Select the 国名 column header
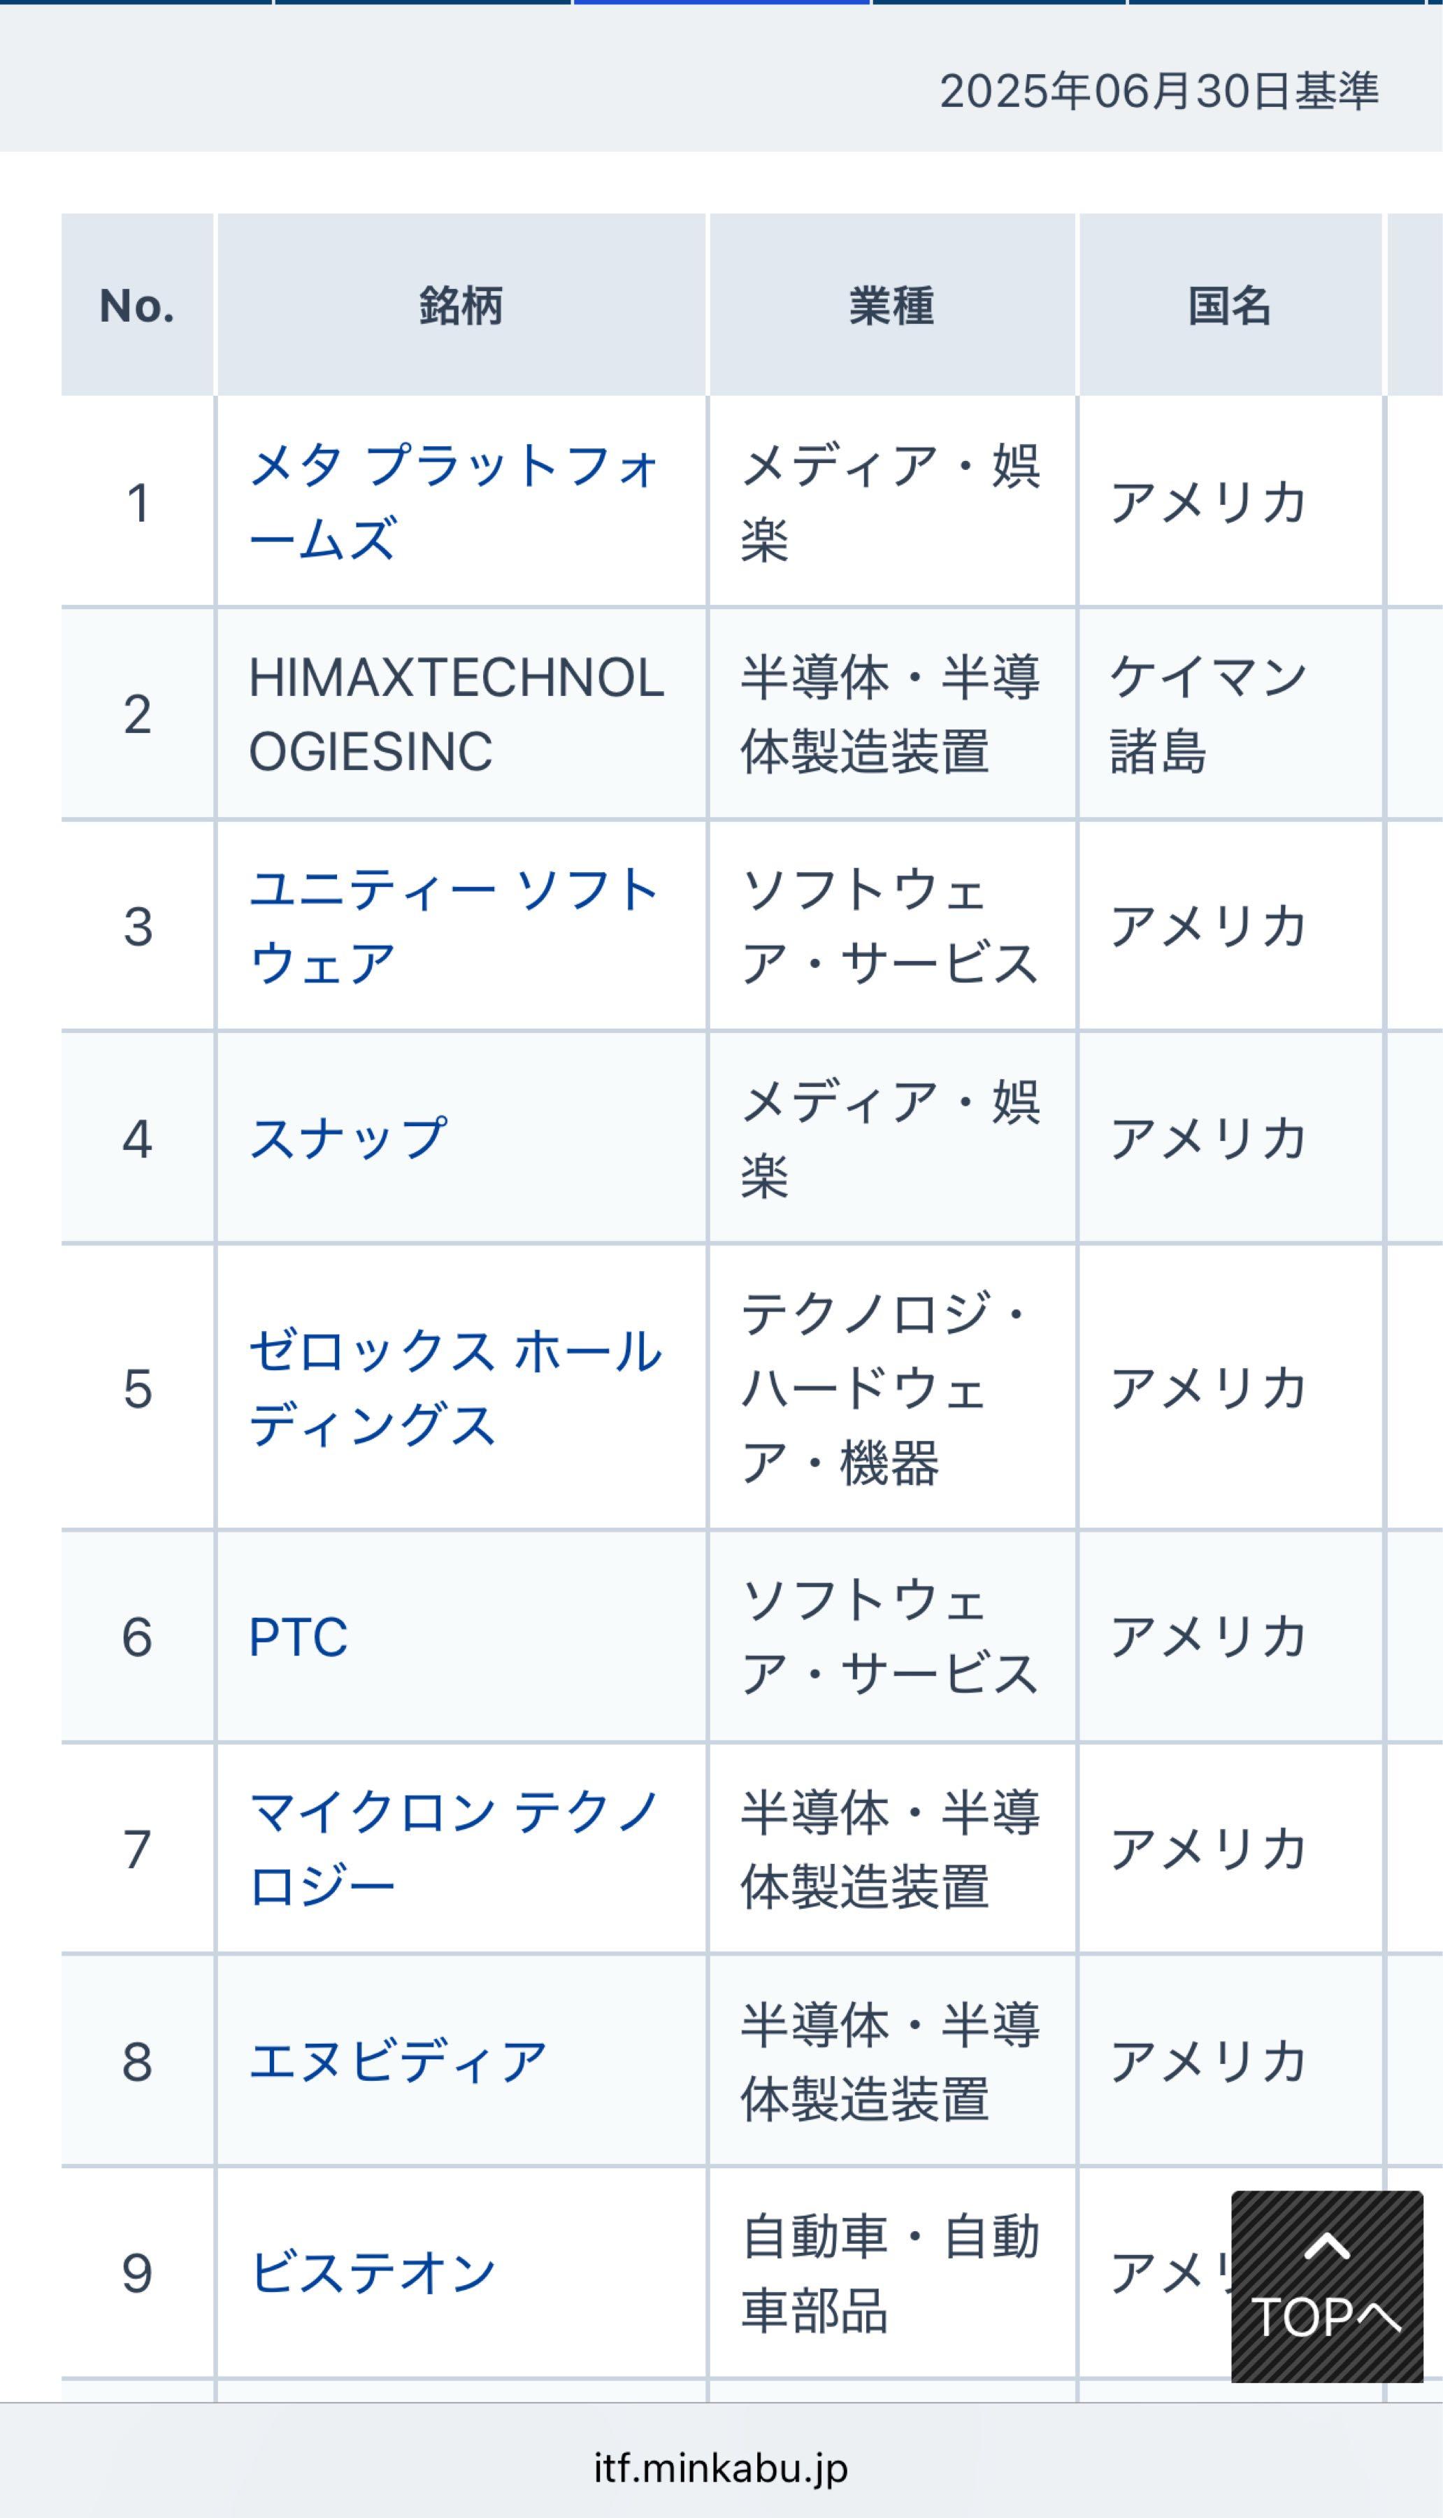Image resolution: width=1443 pixels, height=2518 pixels. tap(1229, 306)
